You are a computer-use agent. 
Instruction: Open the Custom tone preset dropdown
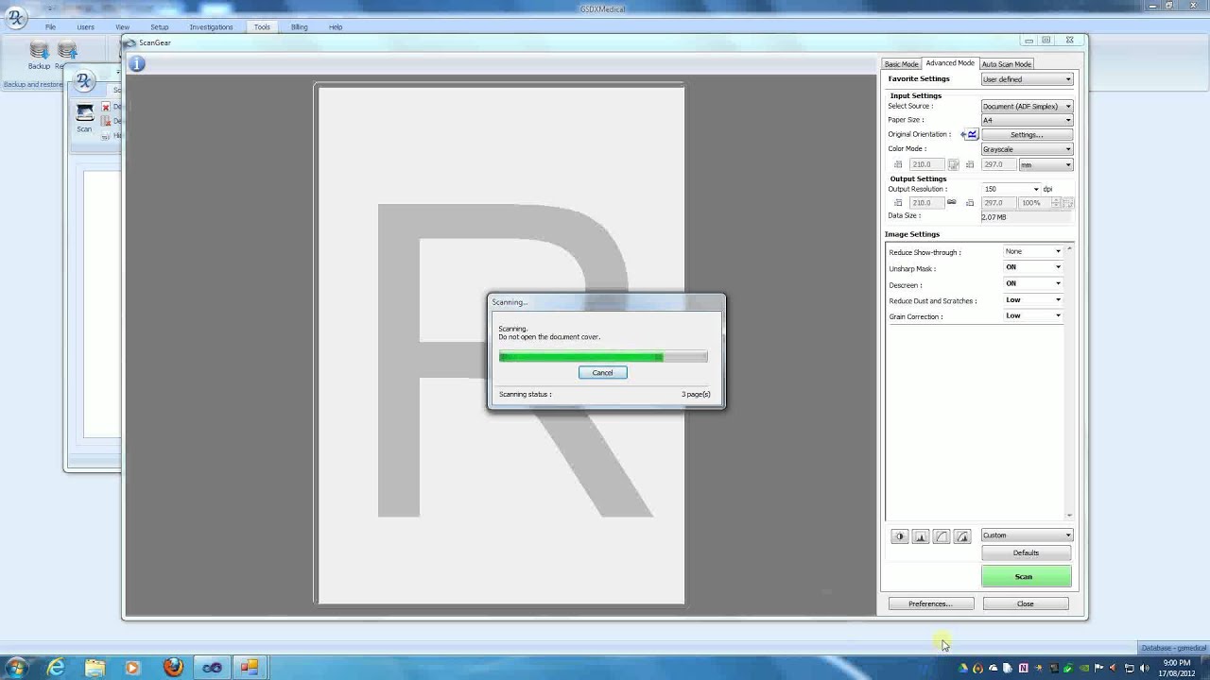point(1027,535)
